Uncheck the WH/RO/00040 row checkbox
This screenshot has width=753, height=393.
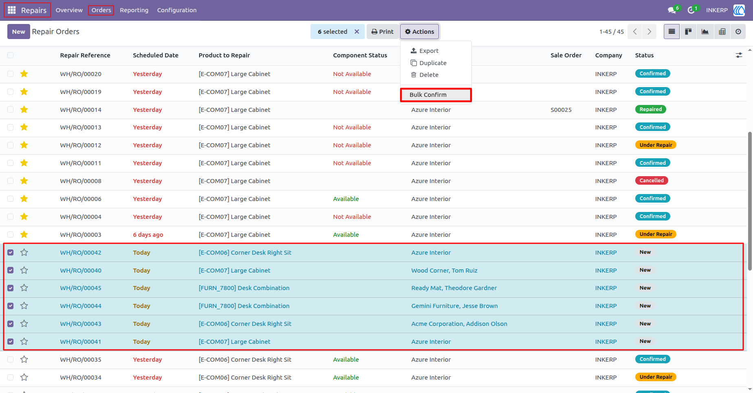(11, 271)
